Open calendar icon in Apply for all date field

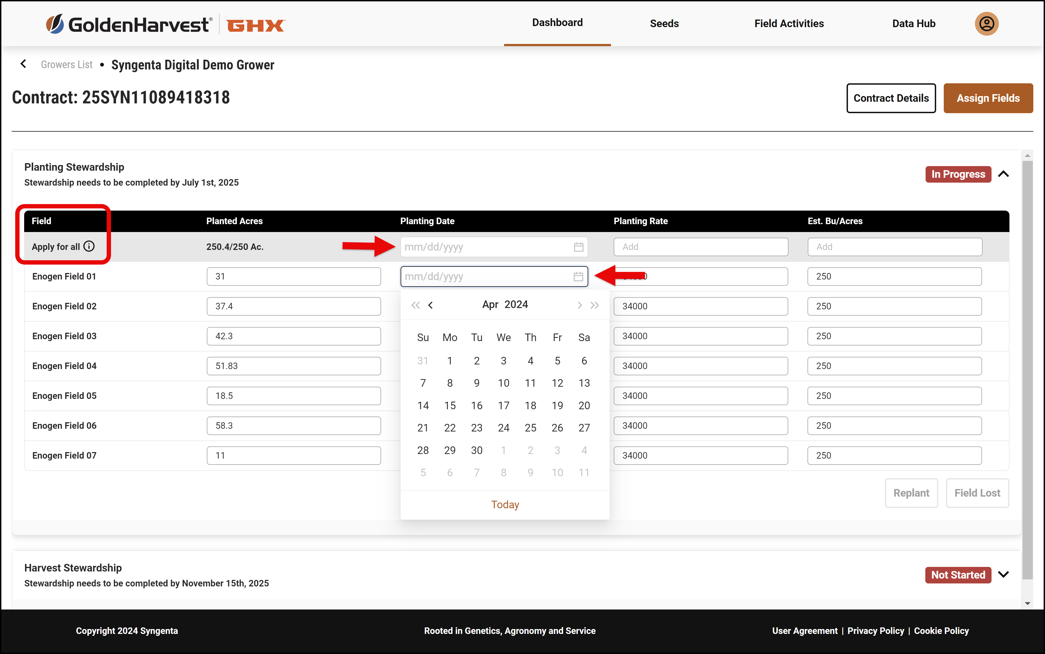pos(578,247)
